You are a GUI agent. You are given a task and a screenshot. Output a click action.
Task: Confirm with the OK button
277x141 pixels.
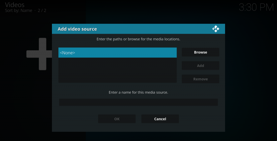[117, 119]
